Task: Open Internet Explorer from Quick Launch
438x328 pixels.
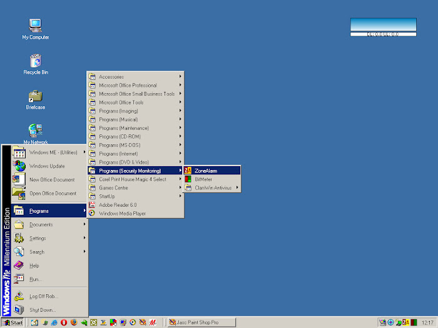Action: [x=54, y=322]
